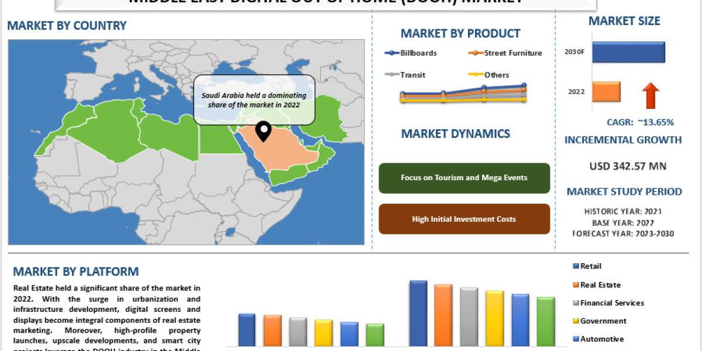The height and width of the screenshot is (351, 702).
Task: Click the black location pin on Saudi Arabia
Action: (264, 132)
